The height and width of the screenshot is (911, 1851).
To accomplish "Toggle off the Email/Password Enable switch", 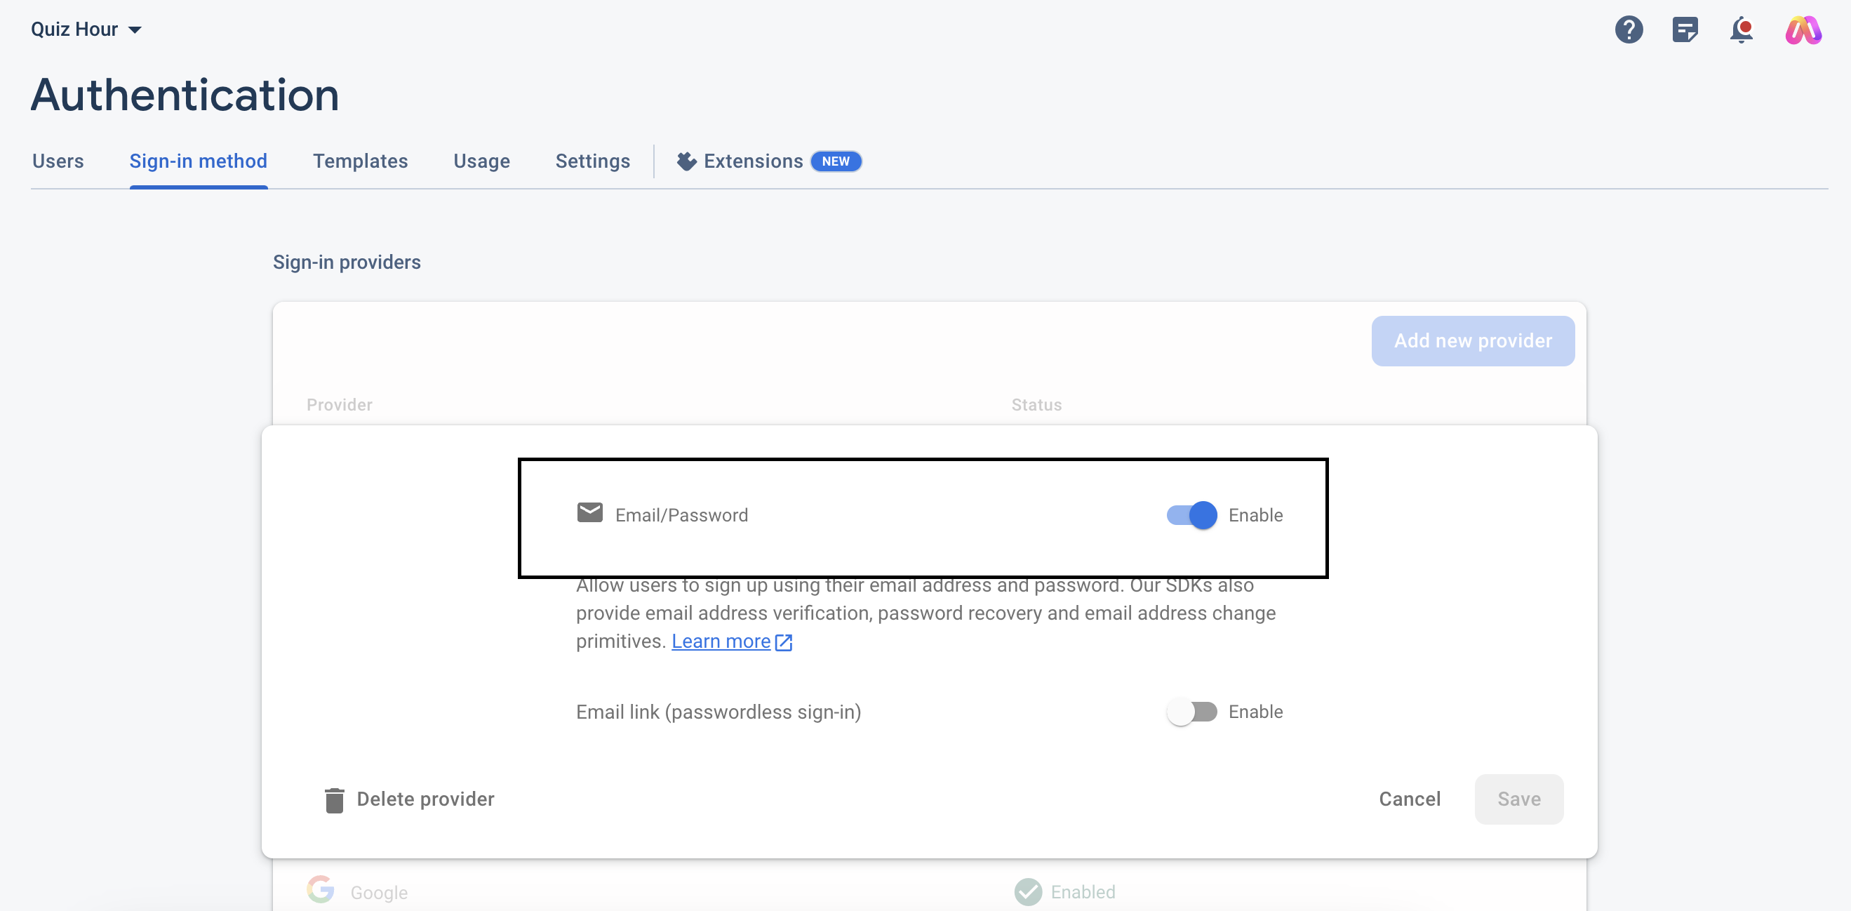I will tap(1191, 515).
